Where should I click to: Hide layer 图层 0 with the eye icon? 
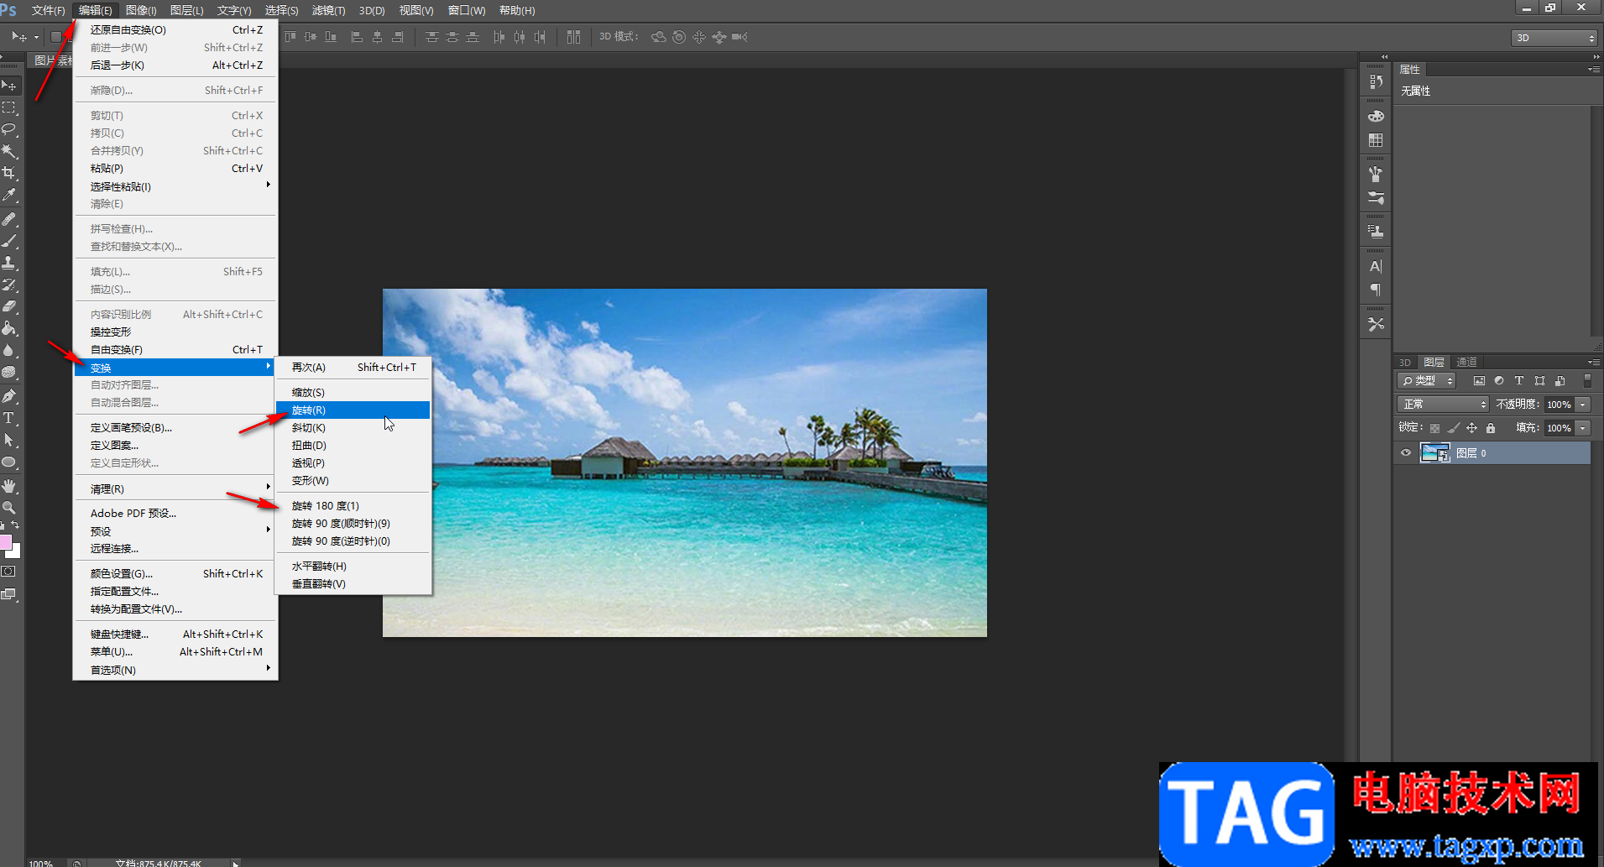(x=1406, y=453)
